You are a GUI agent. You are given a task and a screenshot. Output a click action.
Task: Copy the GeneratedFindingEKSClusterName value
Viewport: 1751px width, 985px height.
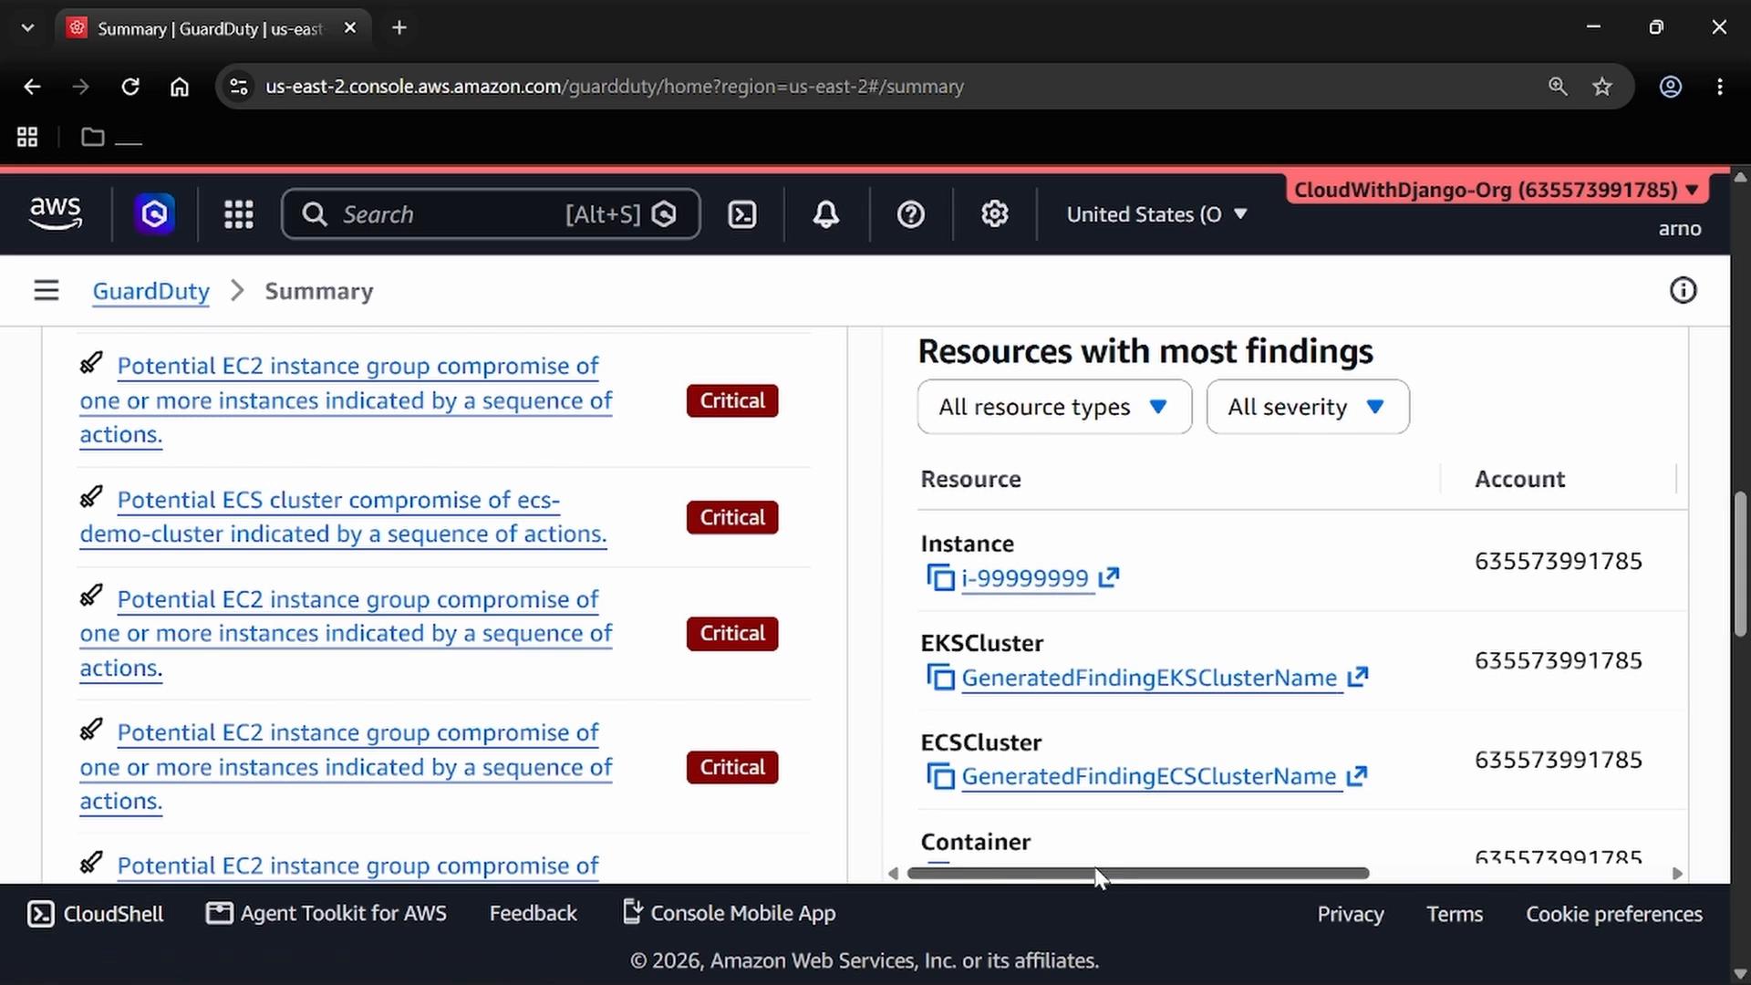point(940,678)
